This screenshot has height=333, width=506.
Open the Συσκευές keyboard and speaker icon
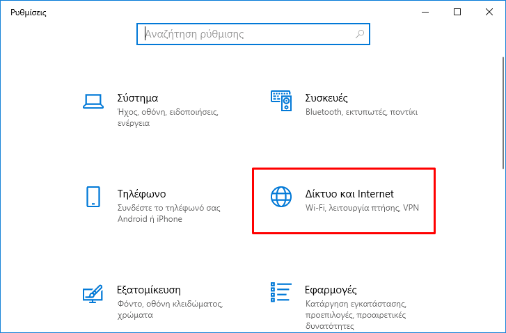(x=281, y=101)
